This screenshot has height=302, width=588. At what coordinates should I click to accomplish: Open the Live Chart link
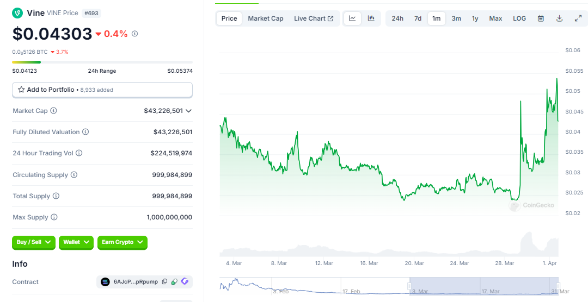(314, 18)
